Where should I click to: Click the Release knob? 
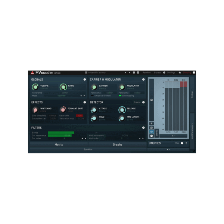coord(122,110)
